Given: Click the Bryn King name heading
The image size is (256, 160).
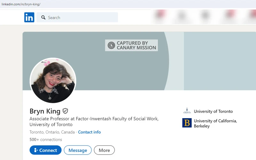Looking at the screenshot, I should click(45, 111).
